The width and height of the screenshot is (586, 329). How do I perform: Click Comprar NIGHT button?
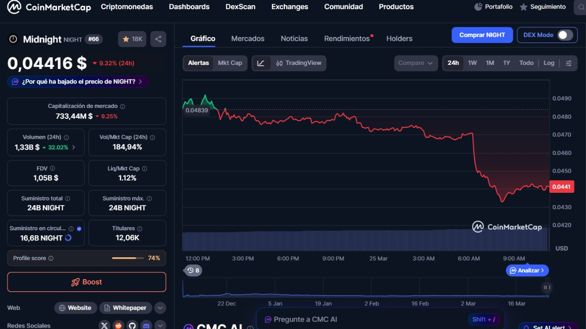pos(482,35)
